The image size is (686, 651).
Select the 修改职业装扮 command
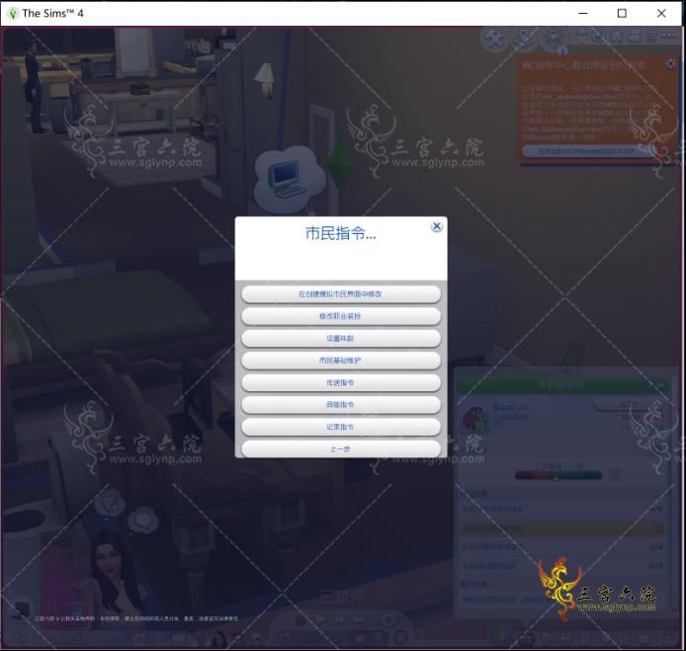341,316
